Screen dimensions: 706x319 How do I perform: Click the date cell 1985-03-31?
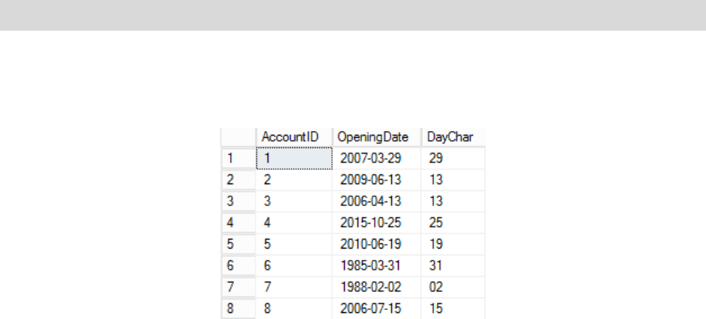tap(374, 265)
